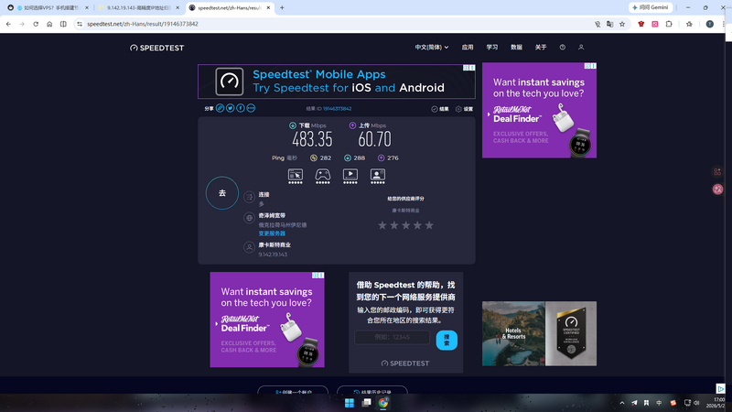Rate provider five stars
Screen dimensions: 732x412
pyautogui.click(x=429, y=225)
